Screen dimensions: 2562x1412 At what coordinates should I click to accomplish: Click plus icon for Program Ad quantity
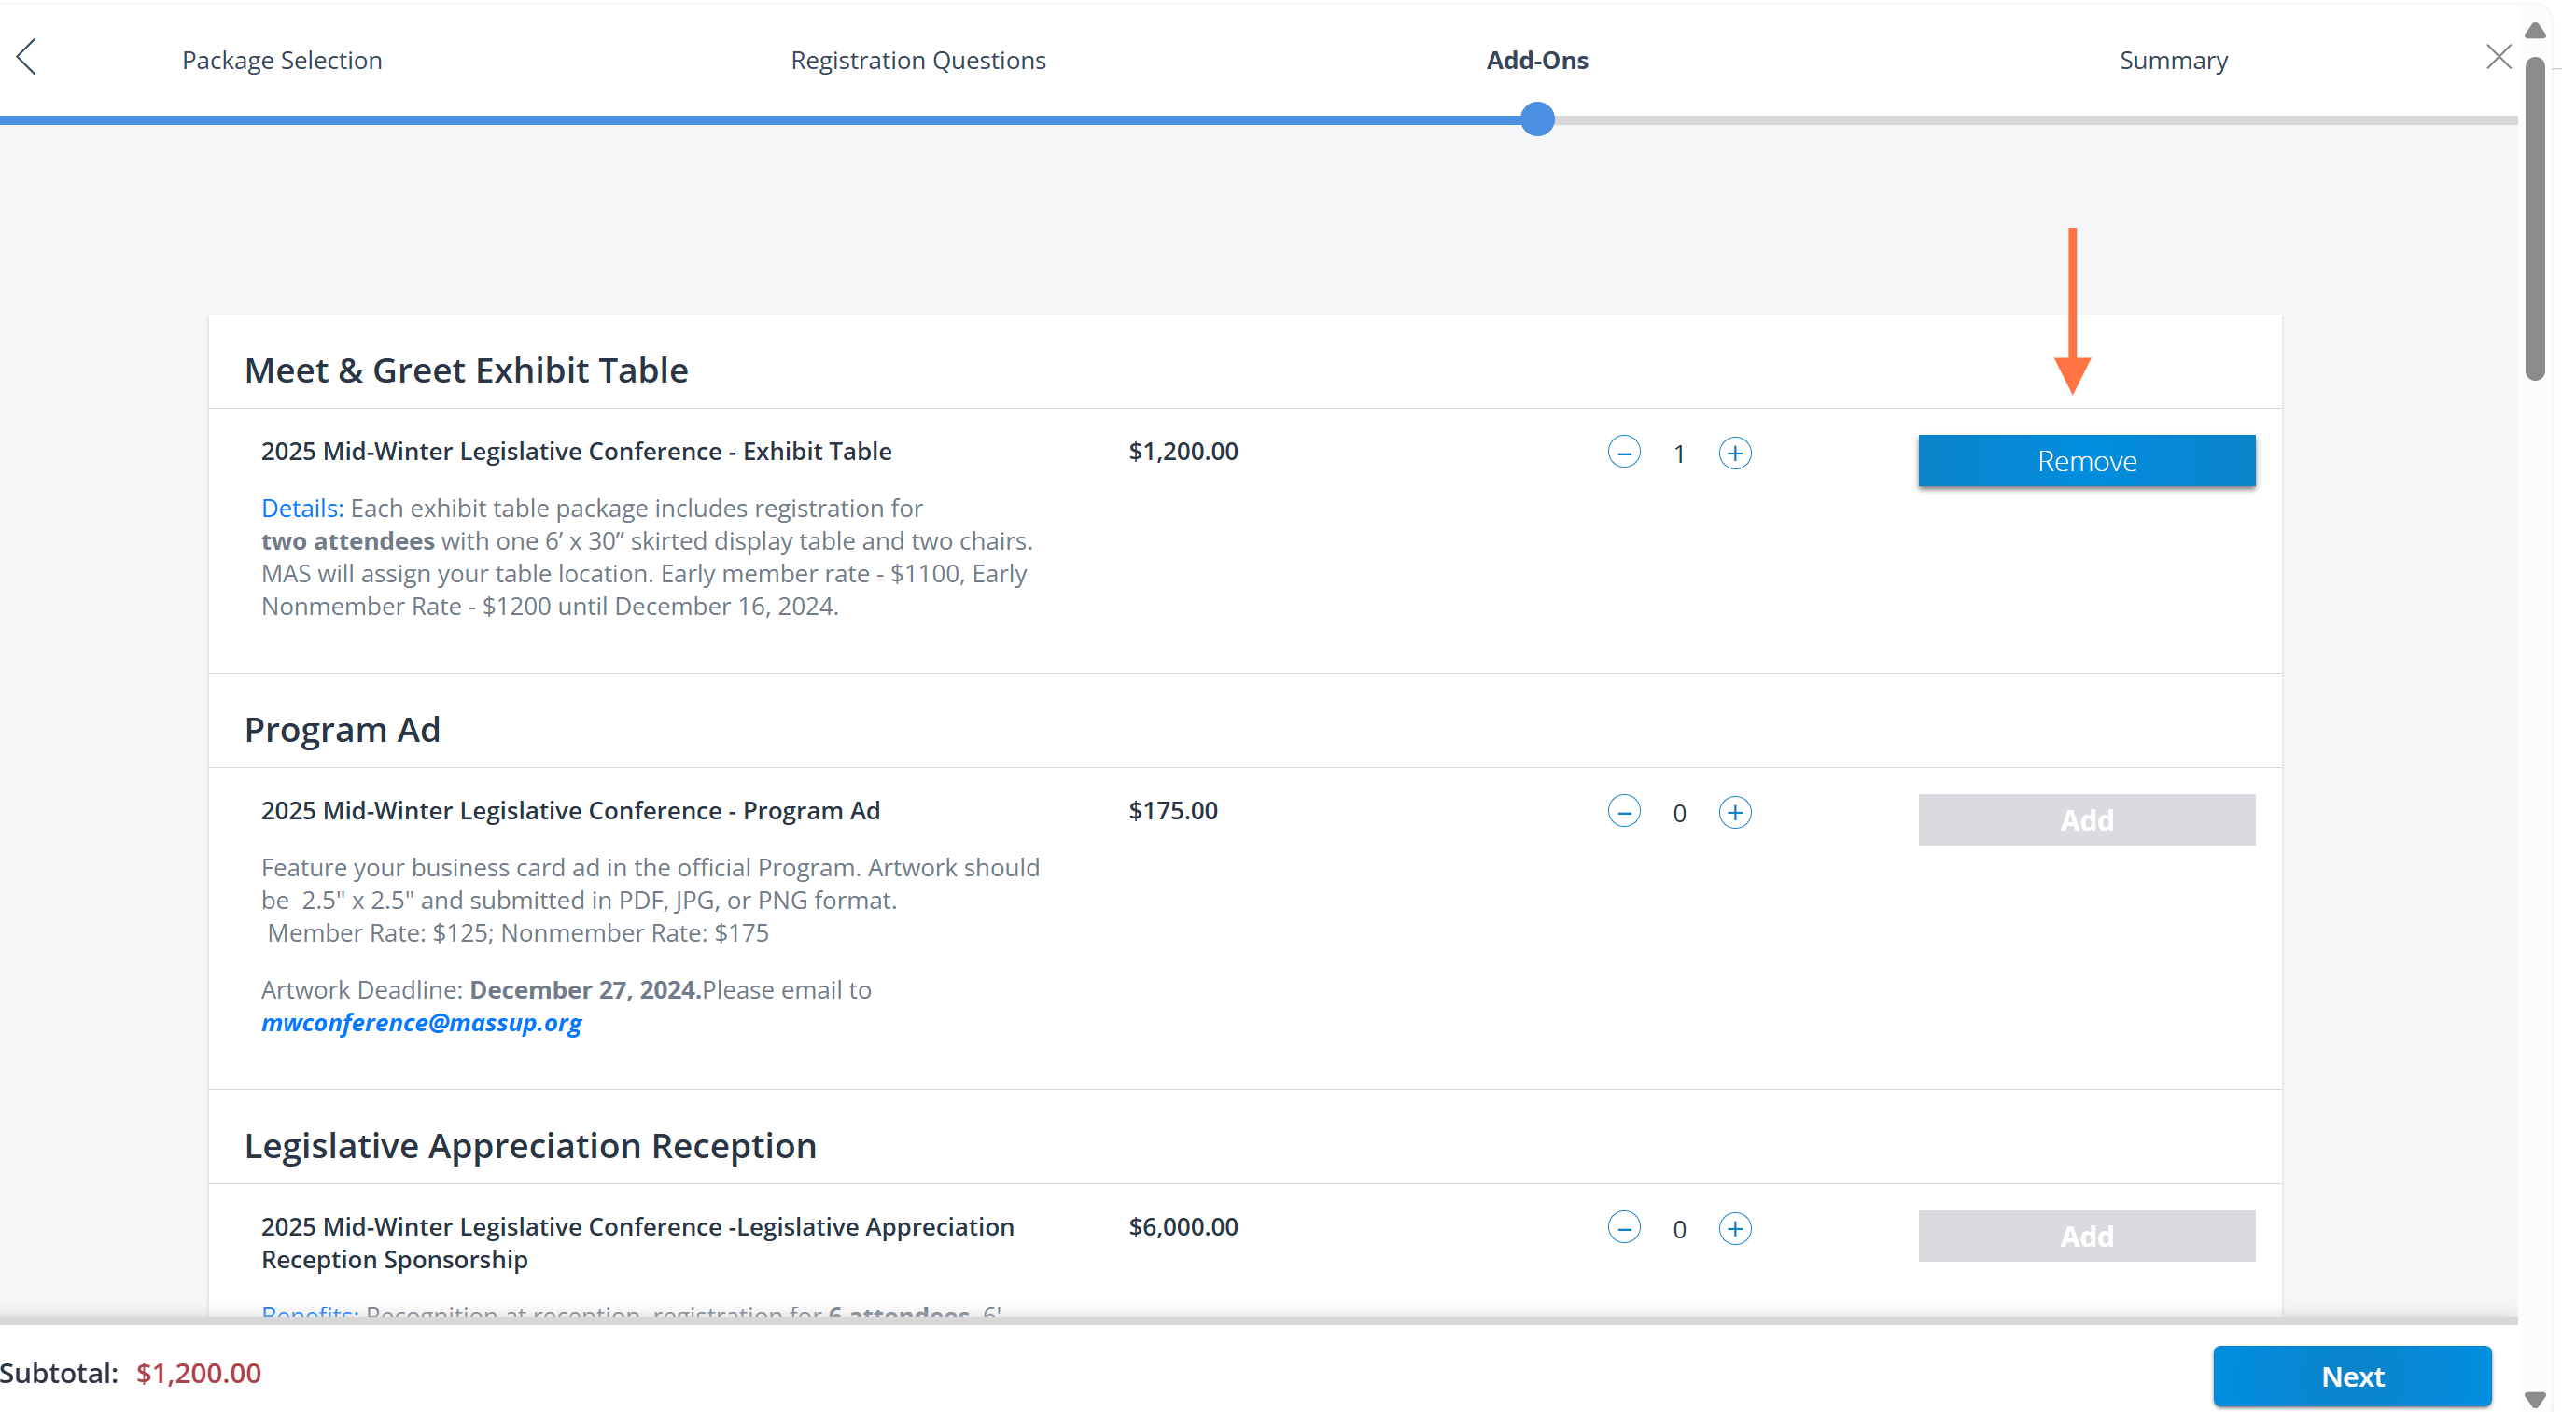click(x=1734, y=811)
